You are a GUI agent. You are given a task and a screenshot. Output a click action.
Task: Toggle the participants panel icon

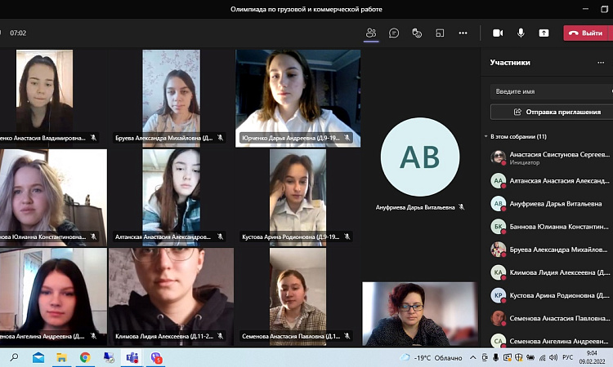pos(371,33)
